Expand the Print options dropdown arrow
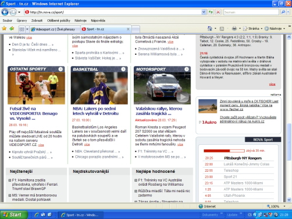The height and width of the screenshot is (219, 292). point(240,29)
